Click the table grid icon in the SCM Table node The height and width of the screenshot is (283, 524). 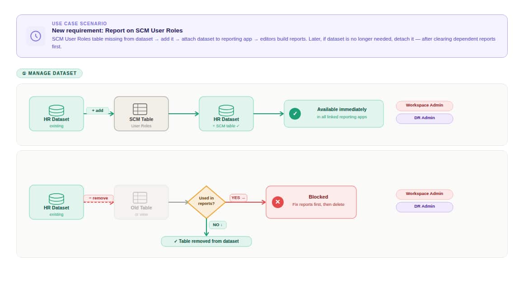[x=140, y=109]
